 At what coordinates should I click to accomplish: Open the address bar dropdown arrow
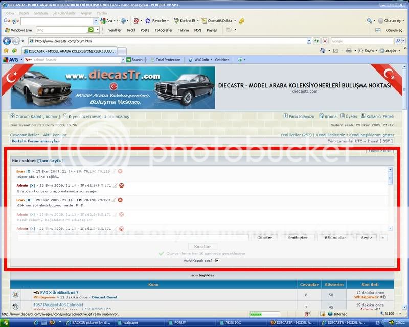click(x=309, y=41)
